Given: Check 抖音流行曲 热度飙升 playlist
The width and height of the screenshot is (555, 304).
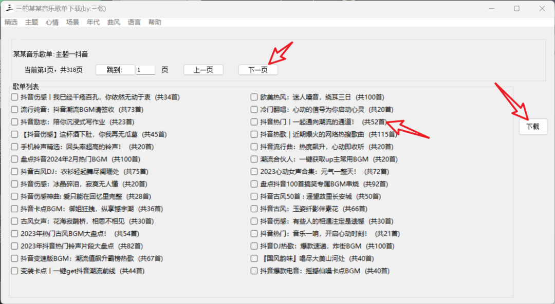Looking at the screenshot, I should tap(254, 147).
